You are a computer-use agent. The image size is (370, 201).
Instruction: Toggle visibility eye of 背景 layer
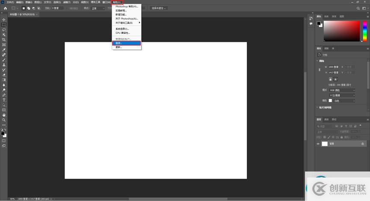click(x=318, y=144)
